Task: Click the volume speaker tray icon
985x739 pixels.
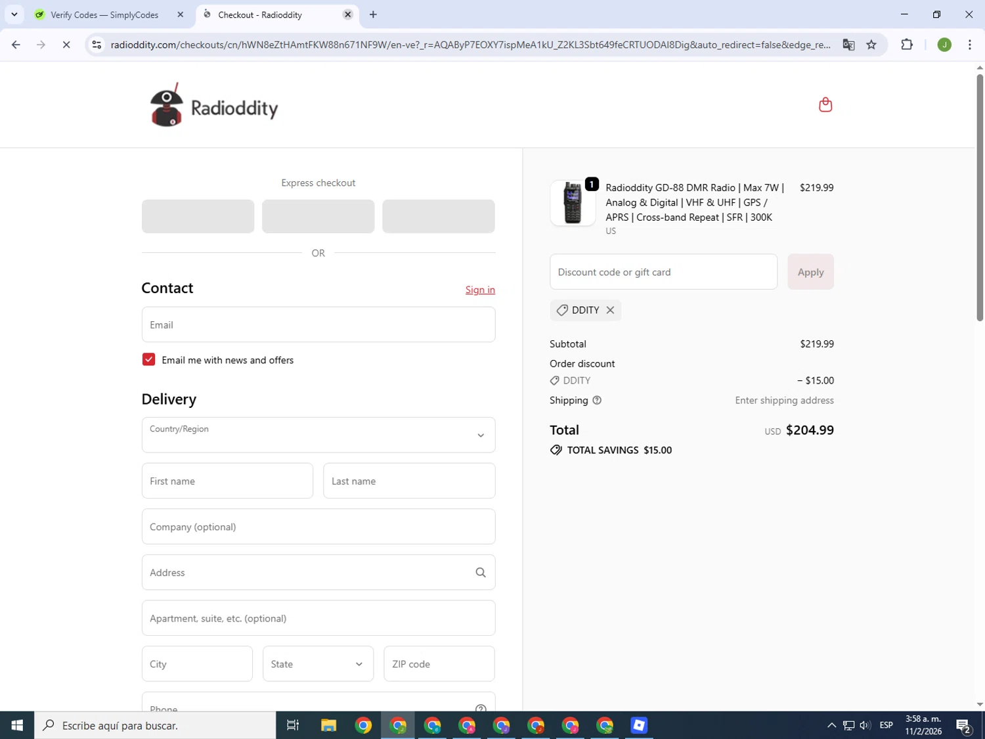Action: pyautogui.click(x=865, y=725)
